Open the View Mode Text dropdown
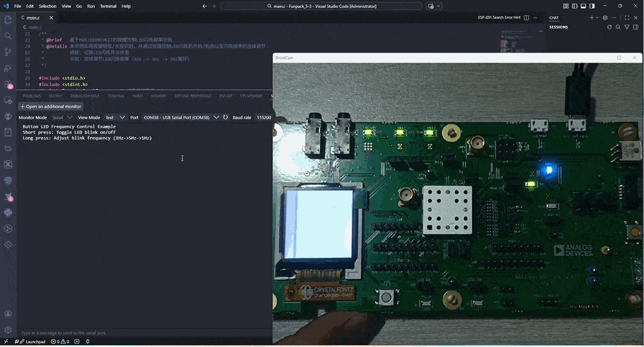Image resolution: width=644 pixels, height=347 pixels. [115, 117]
